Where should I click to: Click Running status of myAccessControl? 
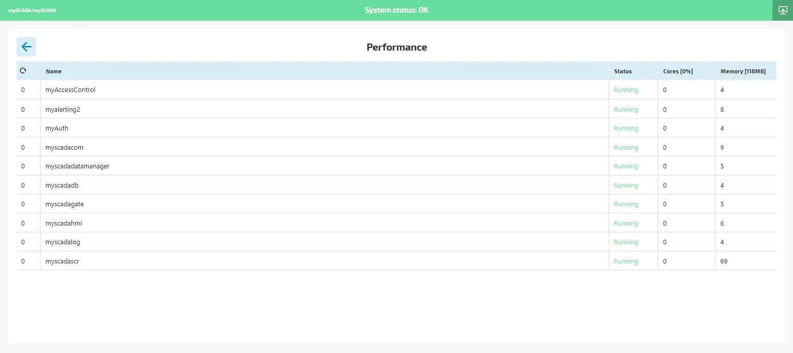(626, 90)
